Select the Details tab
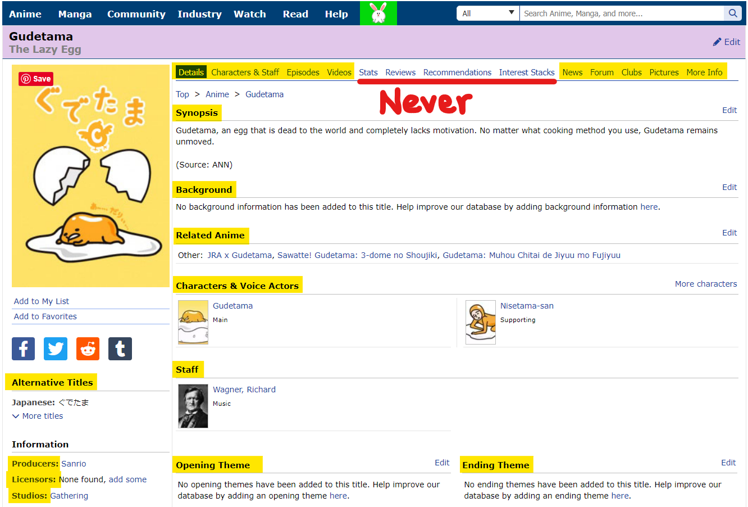The height and width of the screenshot is (507, 748). point(191,72)
